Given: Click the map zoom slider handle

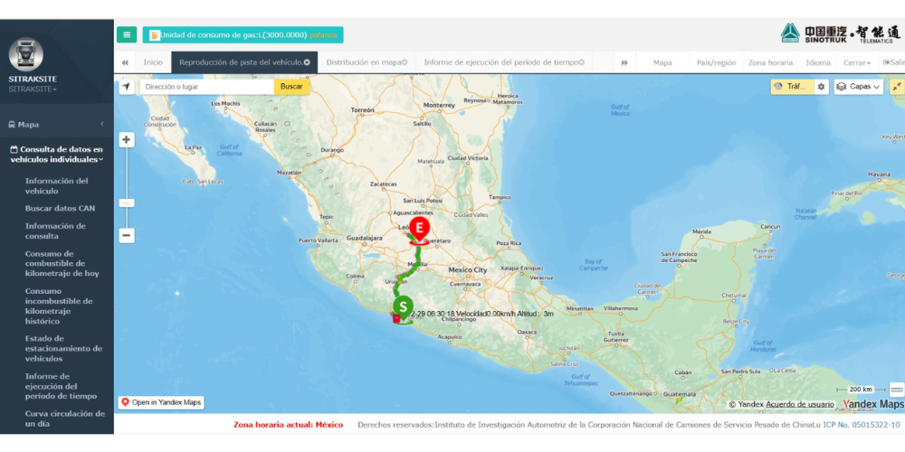Looking at the screenshot, I should (x=127, y=203).
